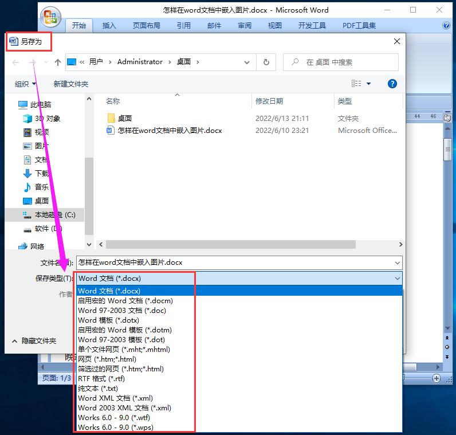Click 隐藏文件夹 expander
This screenshot has width=456, height=435.
pos(34,341)
